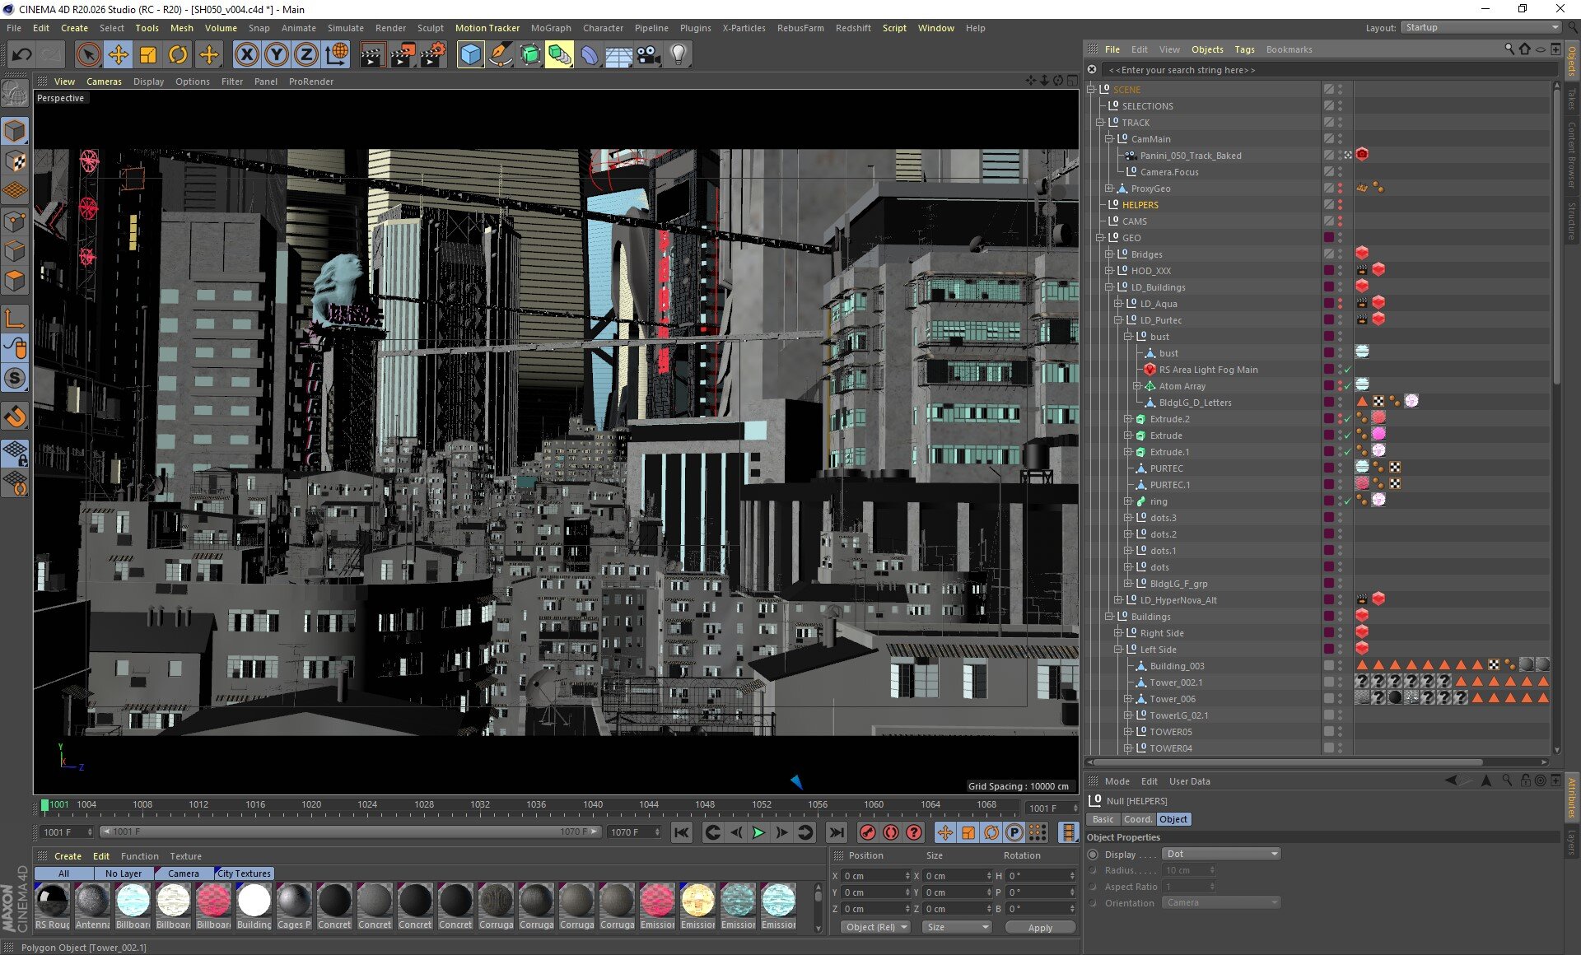1581x955 pixels.
Task: Toggle Enable Axis tool
Action: pyautogui.click(x=15, y=318)
